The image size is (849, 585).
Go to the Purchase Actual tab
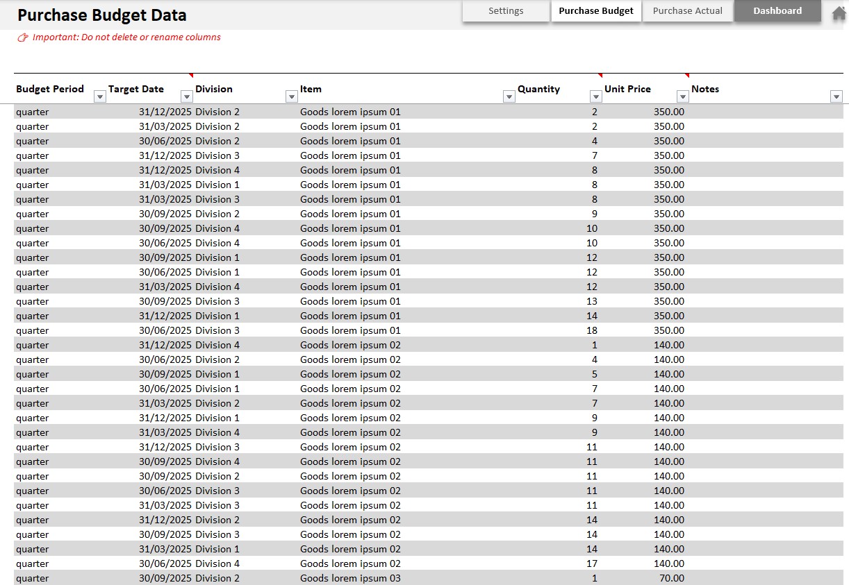tap(687, 11)
